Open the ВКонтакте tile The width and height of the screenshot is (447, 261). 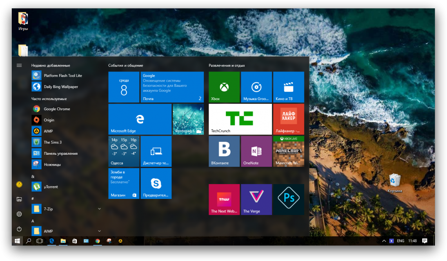(x=224, y=151)
